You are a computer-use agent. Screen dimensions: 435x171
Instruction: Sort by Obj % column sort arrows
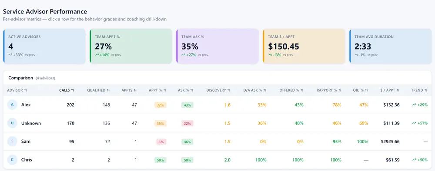(366, 90)
